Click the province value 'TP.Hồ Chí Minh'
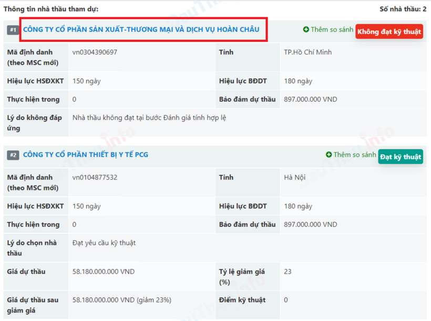 [308, 52]
